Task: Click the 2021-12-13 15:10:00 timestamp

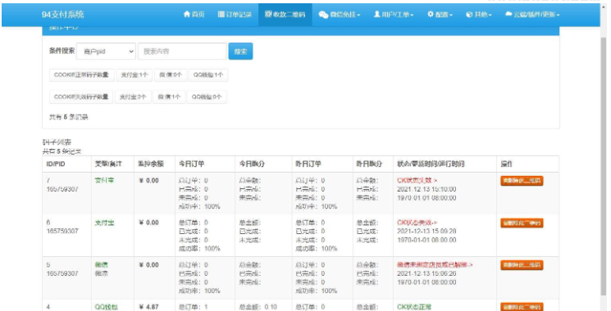Action: (426, 189)
